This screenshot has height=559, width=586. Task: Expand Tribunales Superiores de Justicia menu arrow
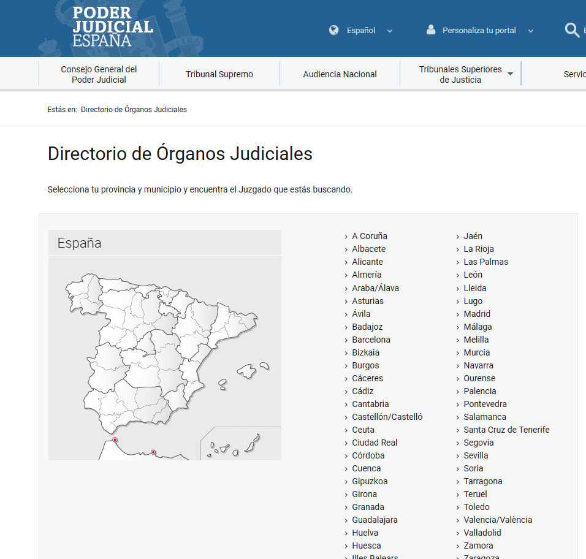tap(510, 74)
